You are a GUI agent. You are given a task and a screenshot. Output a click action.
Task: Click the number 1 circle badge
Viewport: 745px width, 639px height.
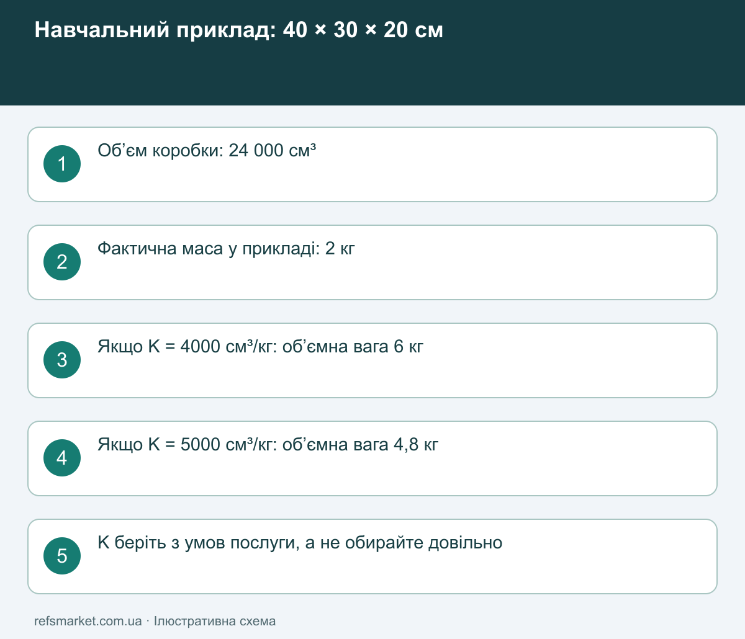pyautogui.click(x=62, y=164)
